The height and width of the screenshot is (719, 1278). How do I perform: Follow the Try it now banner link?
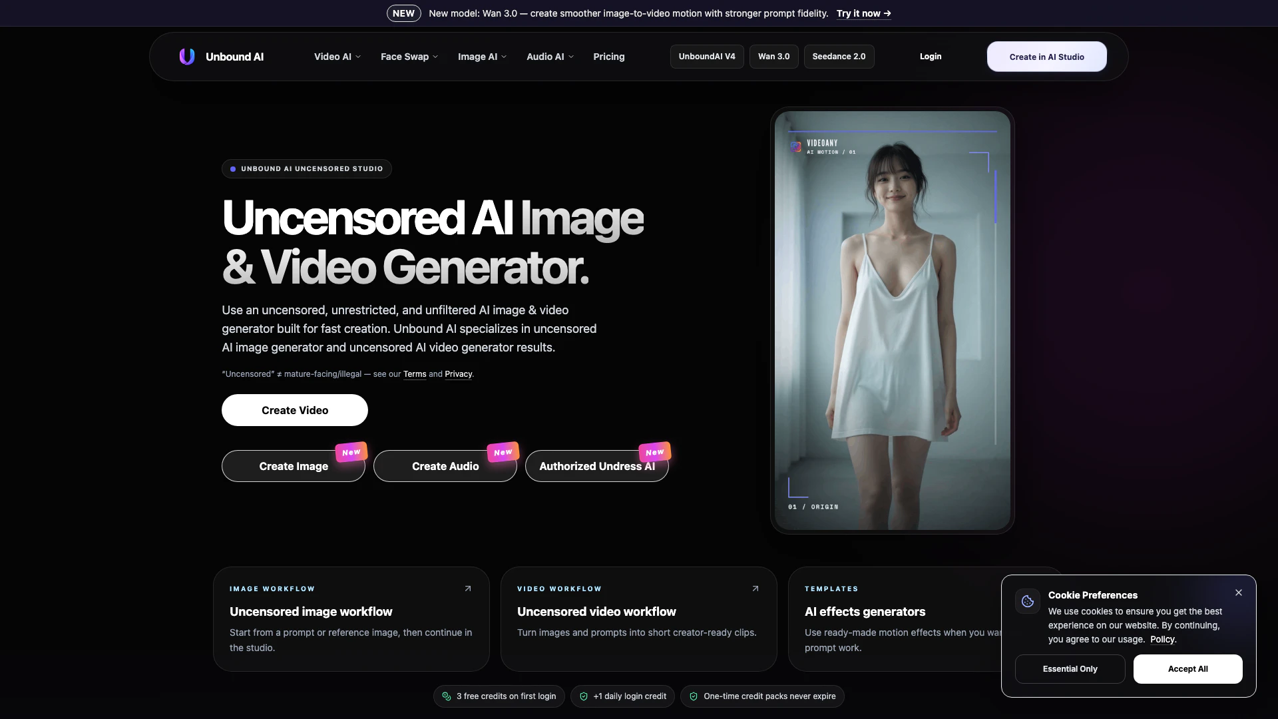click(864, 13)
